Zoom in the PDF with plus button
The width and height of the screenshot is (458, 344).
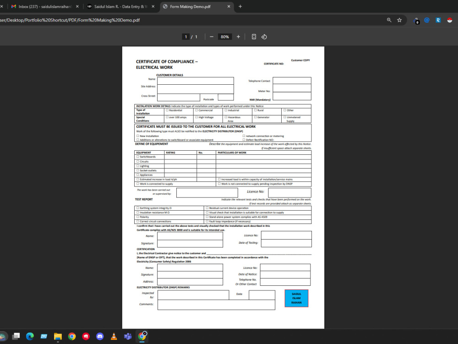pyautogui.click(x=238, y=37)
